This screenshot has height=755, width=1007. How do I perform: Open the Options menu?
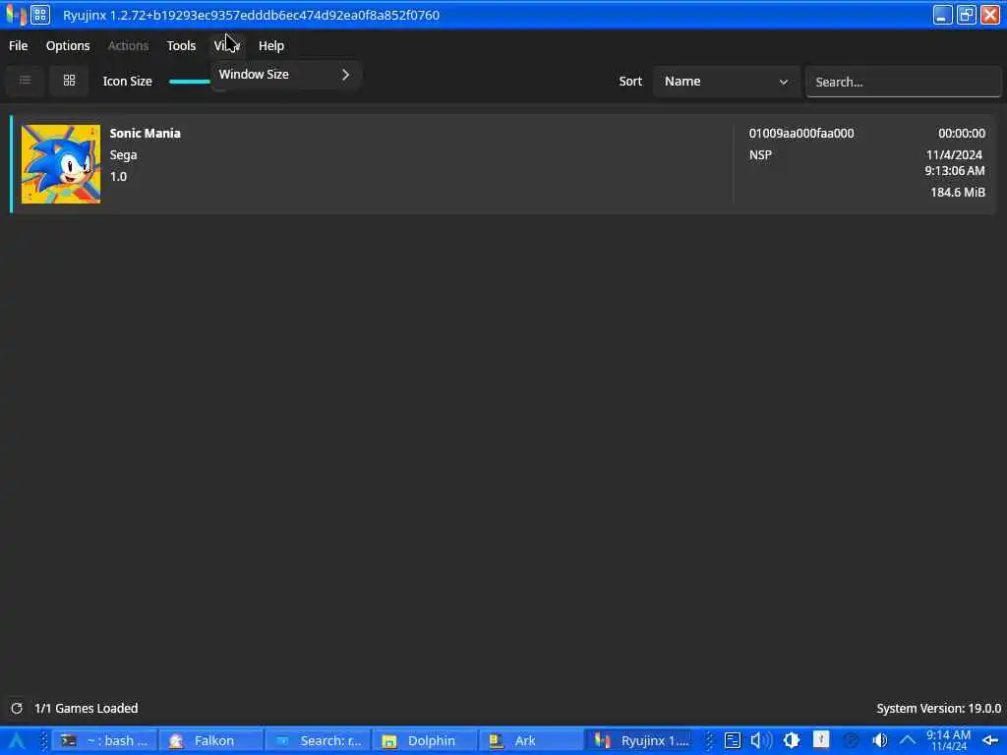pos(68,45)
